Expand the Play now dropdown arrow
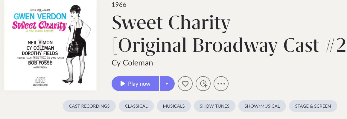This screenshot has width=347, height=119. tap(167, 84)
